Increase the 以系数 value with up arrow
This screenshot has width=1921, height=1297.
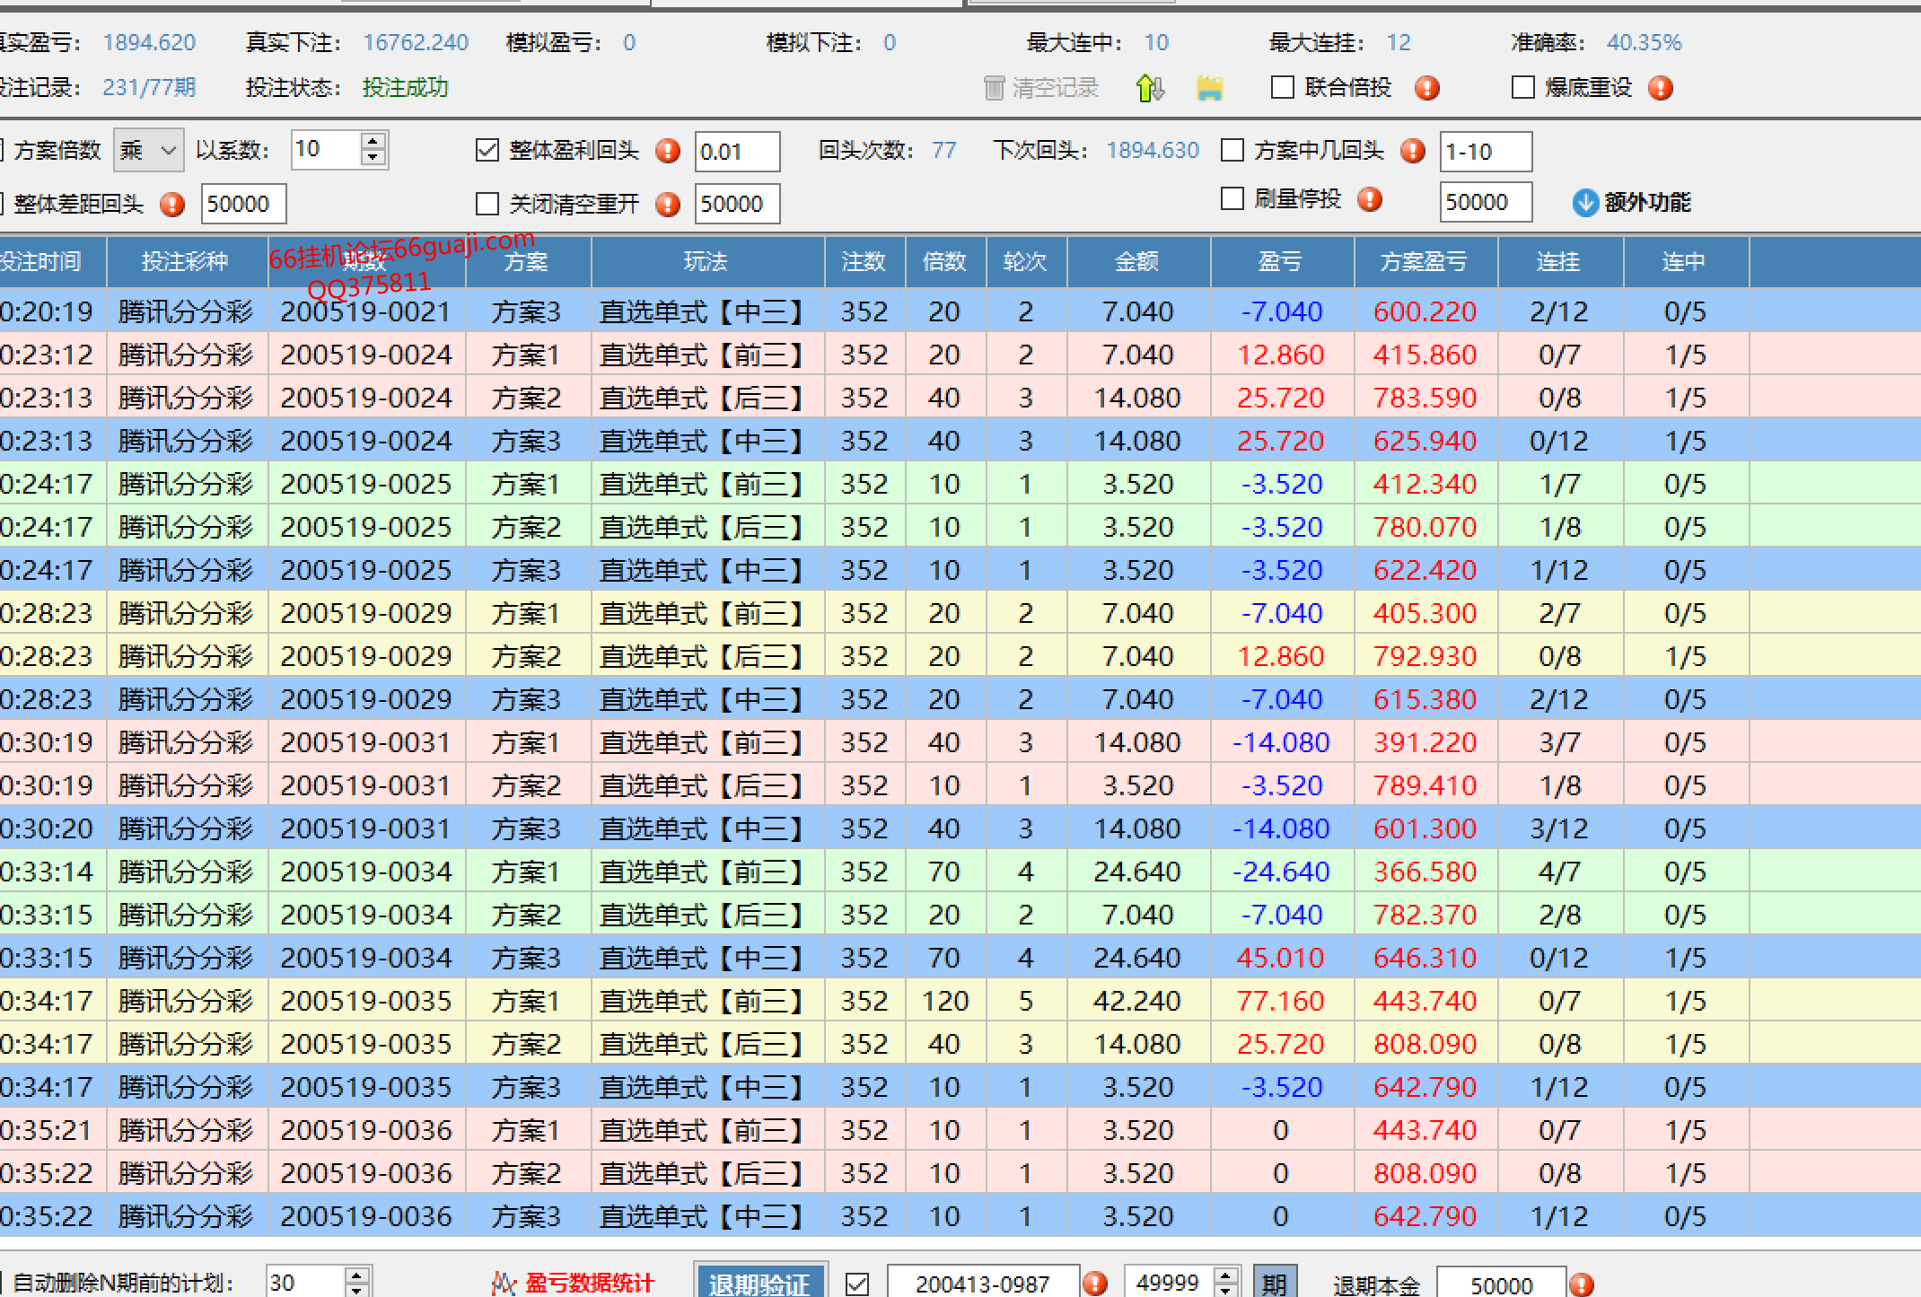(373, 141)
